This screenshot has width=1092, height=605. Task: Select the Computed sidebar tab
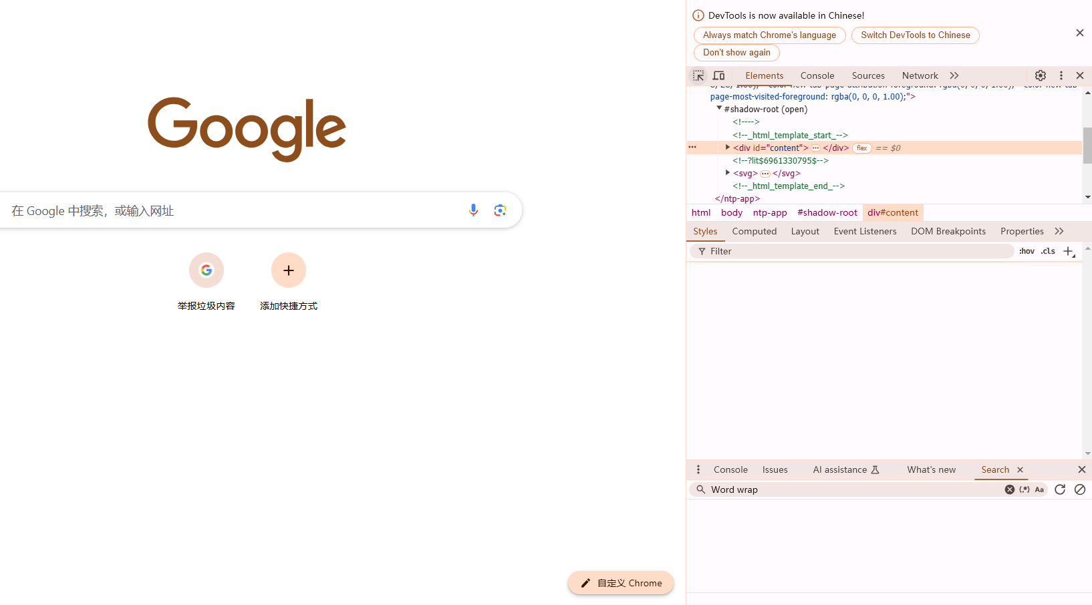click(x=755, y=231)
